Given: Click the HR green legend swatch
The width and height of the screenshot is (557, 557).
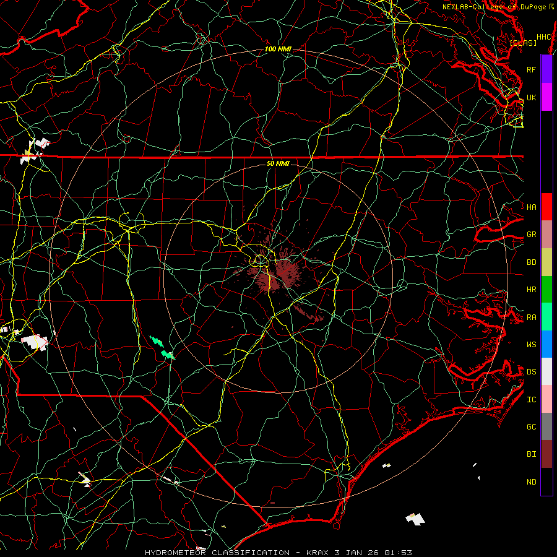Looking at the screenshot, I should click(x=546, y=290).
